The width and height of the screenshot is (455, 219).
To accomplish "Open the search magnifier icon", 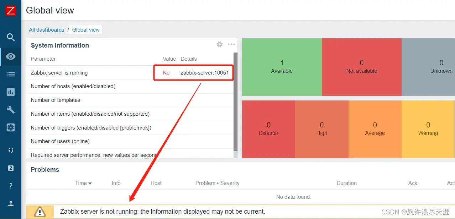I will tap(11, 37).
